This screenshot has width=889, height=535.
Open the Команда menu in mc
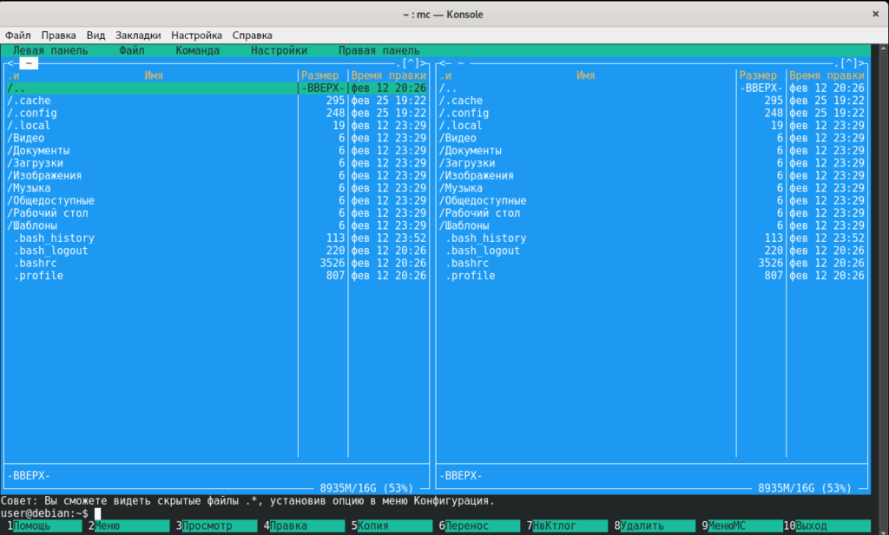197,50
